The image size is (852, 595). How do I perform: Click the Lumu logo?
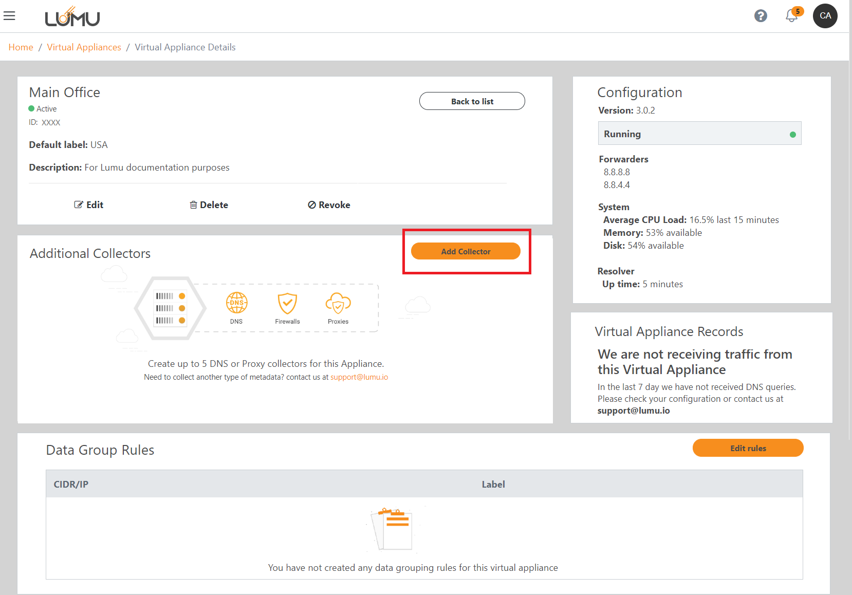tap(72, 16)
